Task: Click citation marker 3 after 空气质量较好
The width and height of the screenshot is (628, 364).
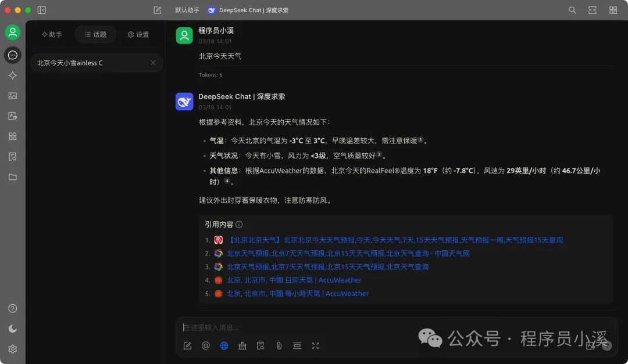Action: [379, 154]
